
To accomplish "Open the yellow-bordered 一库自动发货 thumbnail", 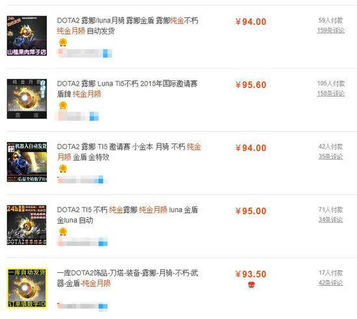I will pyautogui.click(x=27, y=288).
